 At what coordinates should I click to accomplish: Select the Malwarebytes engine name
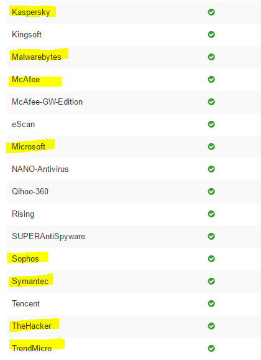37,57
